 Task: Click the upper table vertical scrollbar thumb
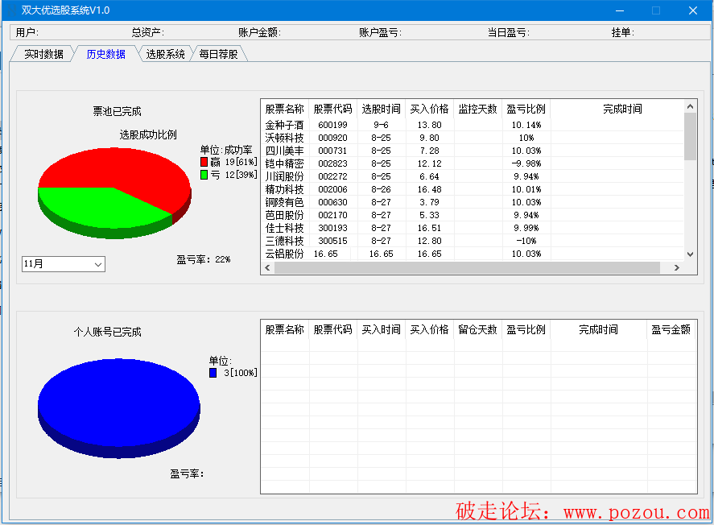click(691, 136)
